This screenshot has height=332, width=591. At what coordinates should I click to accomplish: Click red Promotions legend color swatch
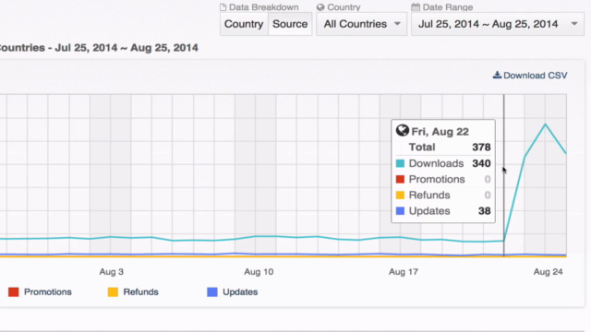pyautogui.click(x=14, y=292)
